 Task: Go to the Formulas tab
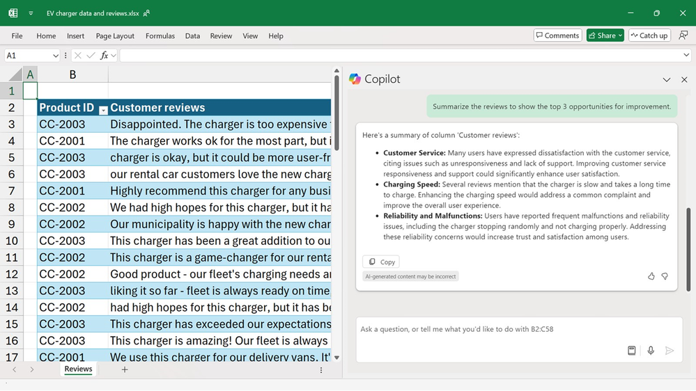(160, 36)
